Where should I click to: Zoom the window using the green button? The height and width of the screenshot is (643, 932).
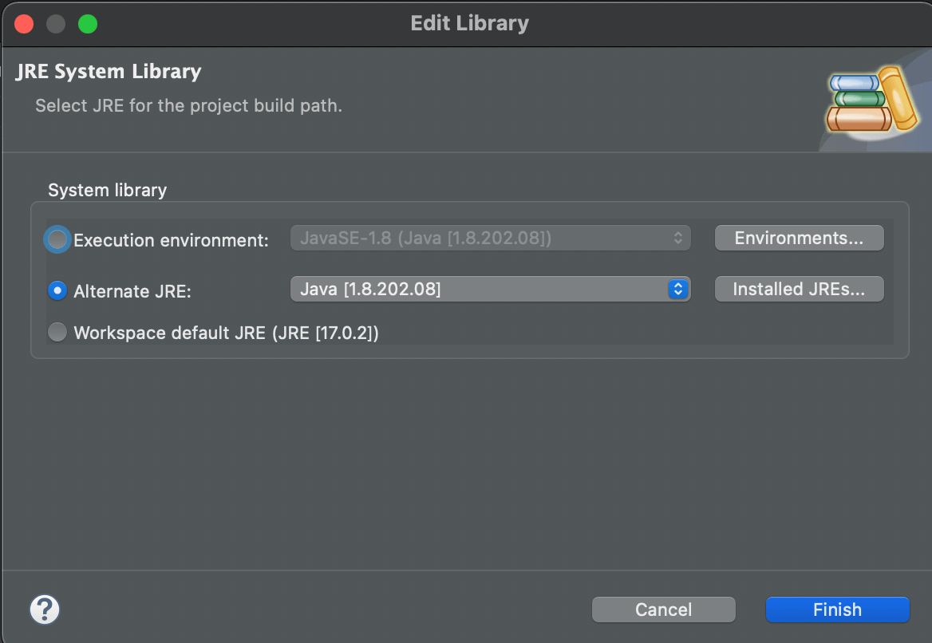88,24
